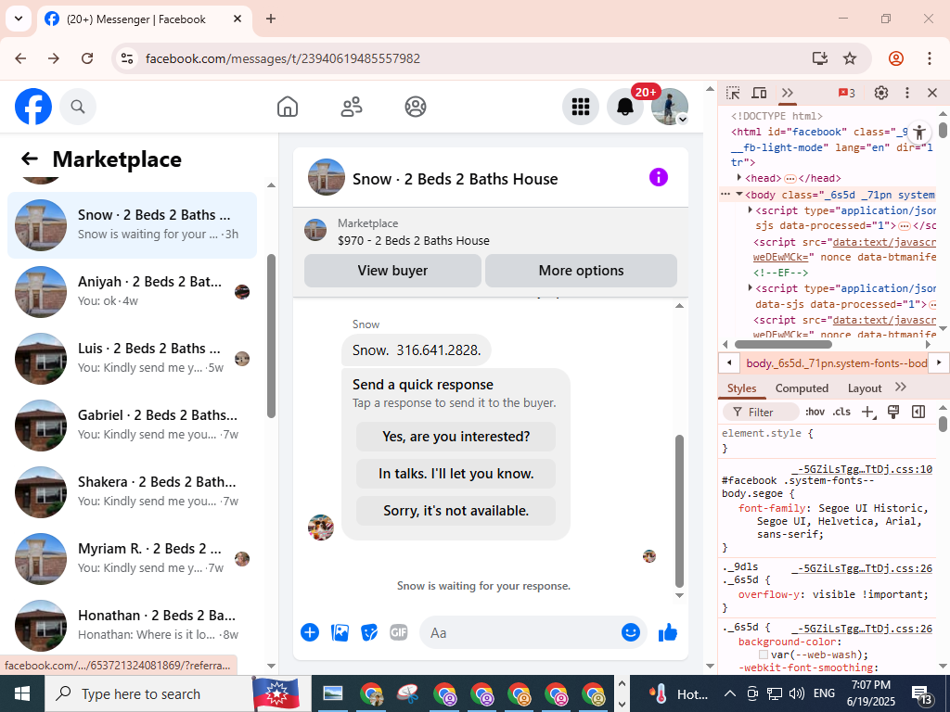
Task: Open the DevTools errors counter showing 3
Action: (846, 94)
